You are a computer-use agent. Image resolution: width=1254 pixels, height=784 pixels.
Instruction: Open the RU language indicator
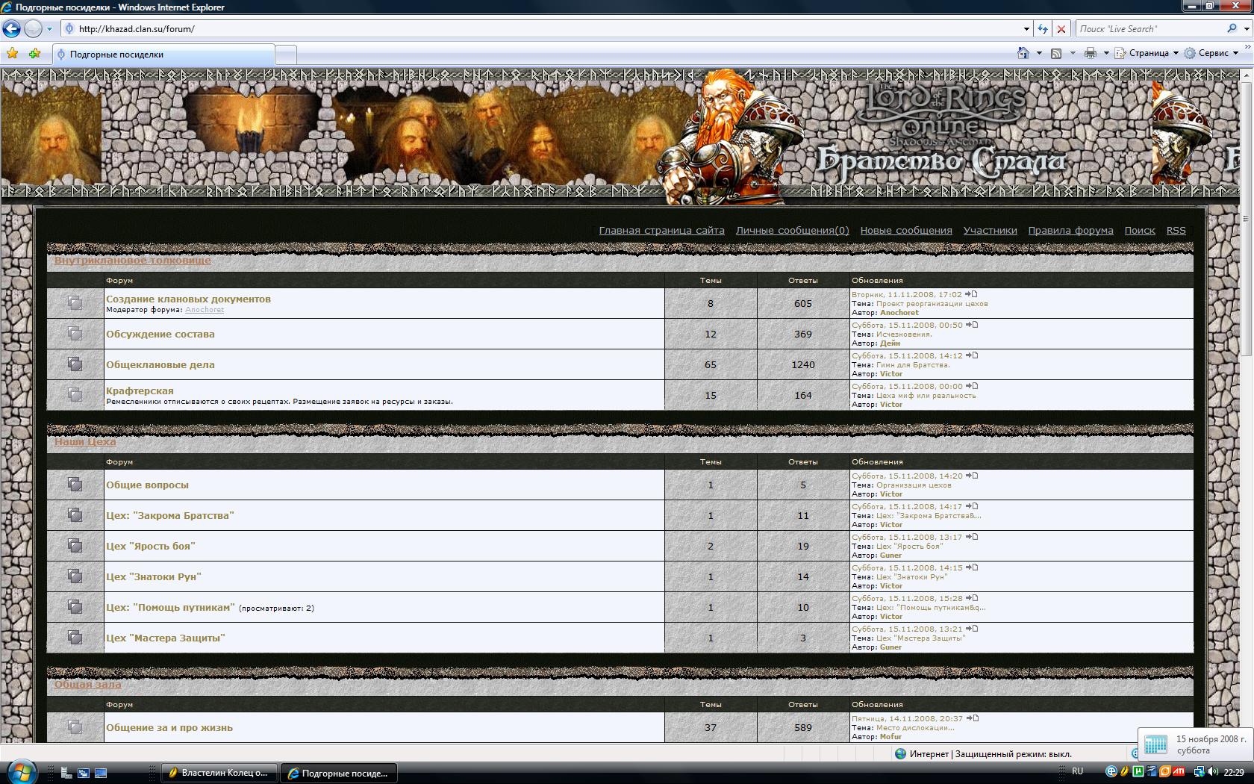[x=1077, y=771]
